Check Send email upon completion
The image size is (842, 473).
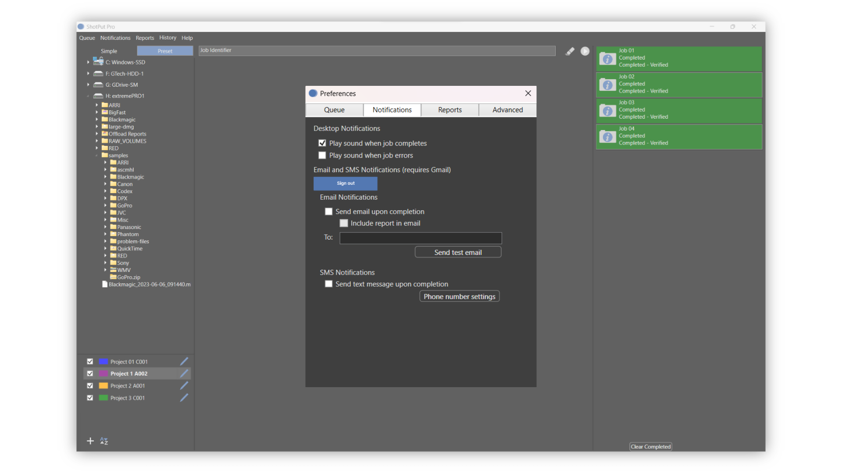(x=328, y=211)
